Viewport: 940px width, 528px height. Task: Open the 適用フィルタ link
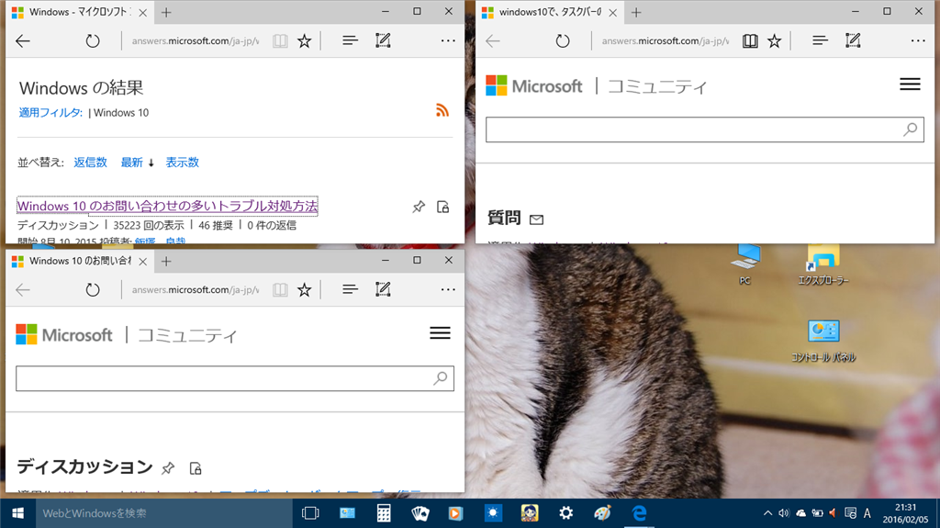50,112
